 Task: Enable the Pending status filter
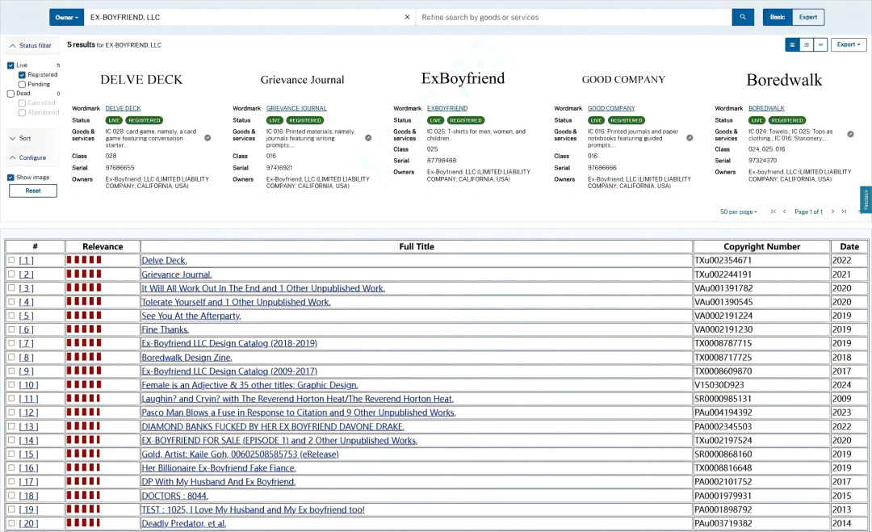(x=23, y=84)
